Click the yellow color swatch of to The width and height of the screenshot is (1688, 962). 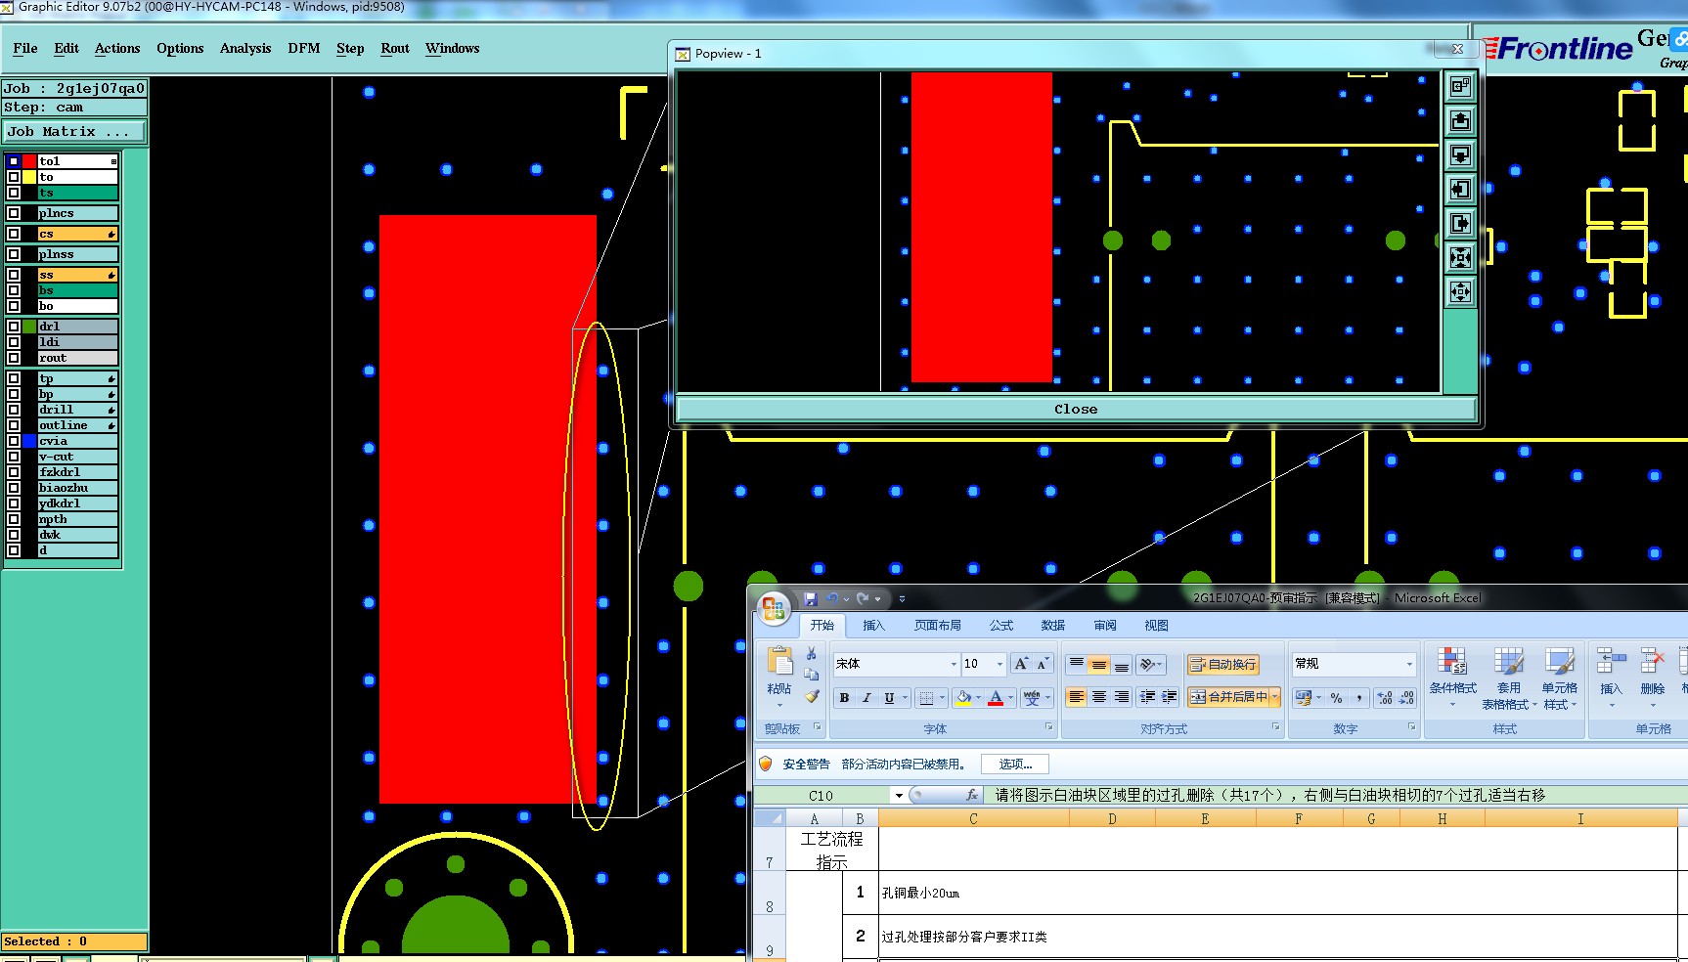29,177
